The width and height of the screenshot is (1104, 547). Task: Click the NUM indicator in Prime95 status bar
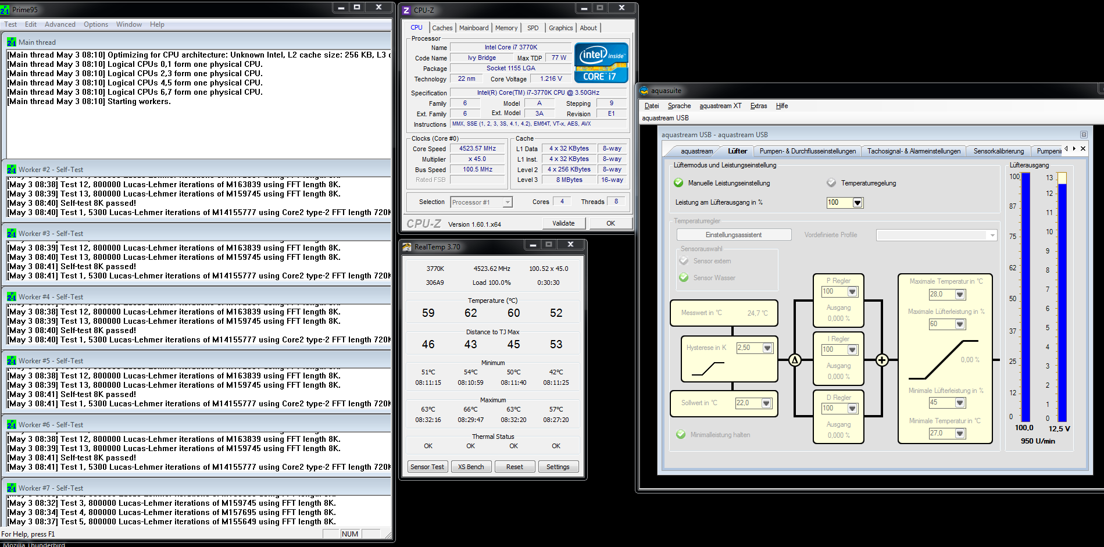click(x=350, y=534)
